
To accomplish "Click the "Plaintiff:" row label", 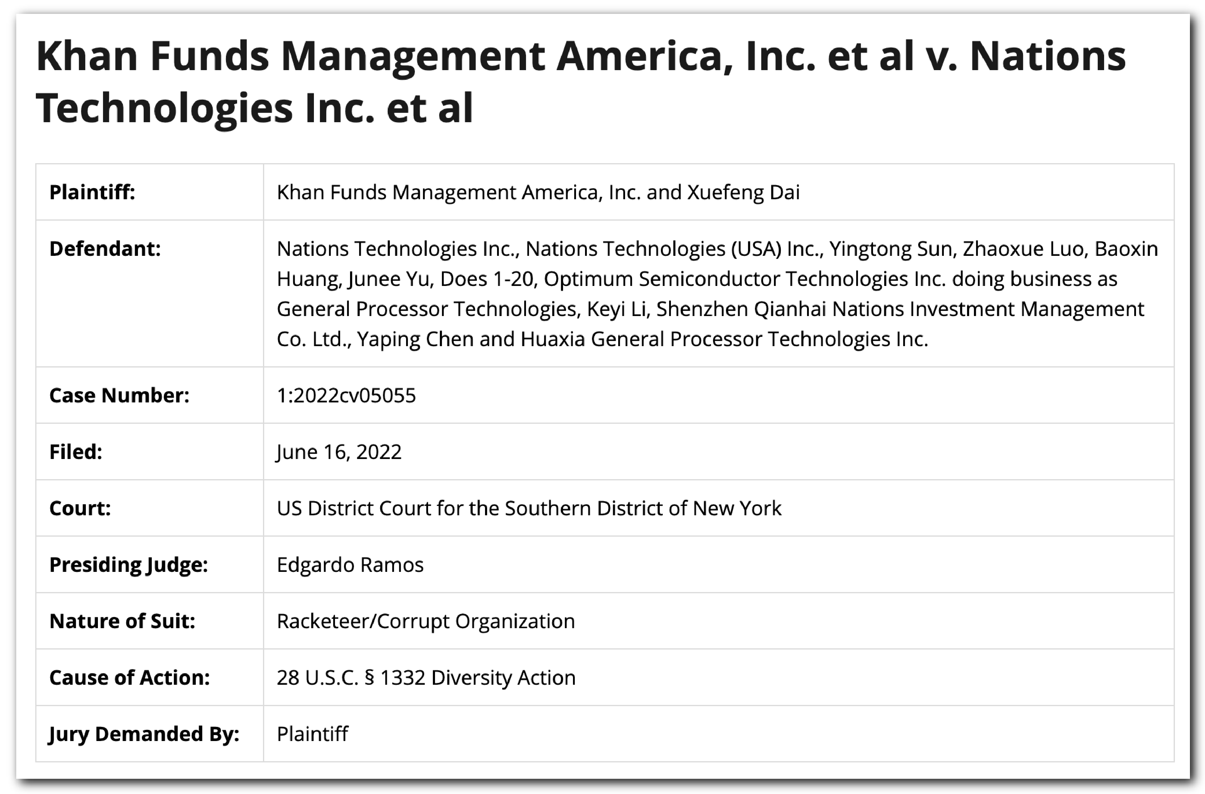I will pyautogui.click(x=92, y=192).
